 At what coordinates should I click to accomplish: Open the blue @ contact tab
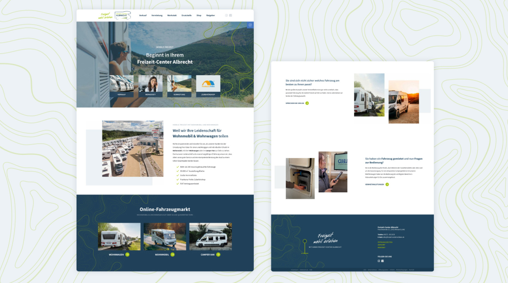click(x=250, y=25)
